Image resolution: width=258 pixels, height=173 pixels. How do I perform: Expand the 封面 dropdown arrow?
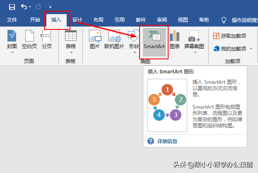coord(12,53)
